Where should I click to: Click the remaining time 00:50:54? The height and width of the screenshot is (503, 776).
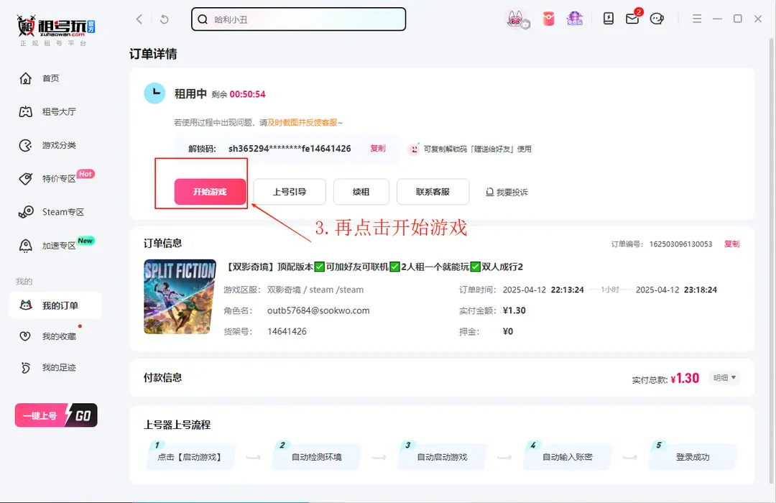tap(247, 94)
